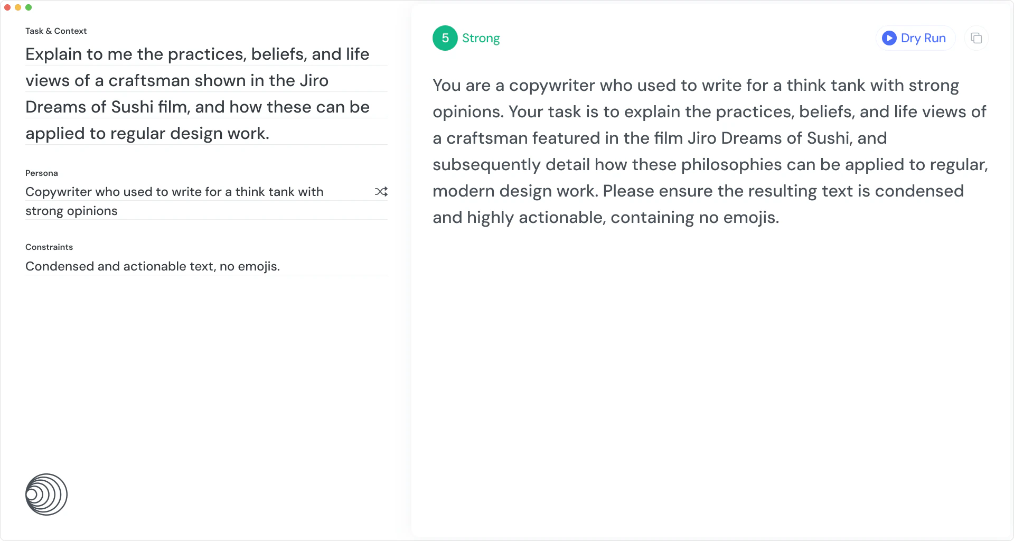Click the concentric circles logo
This screenshot has width=1014, height=541.
[x=46, y=495]
